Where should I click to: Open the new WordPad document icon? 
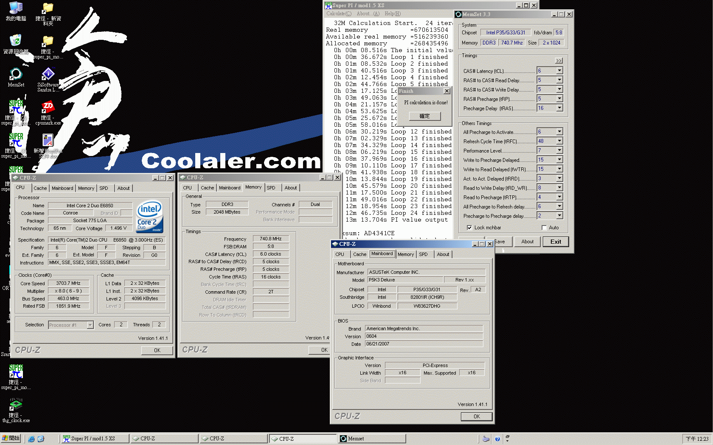(48, 145)
